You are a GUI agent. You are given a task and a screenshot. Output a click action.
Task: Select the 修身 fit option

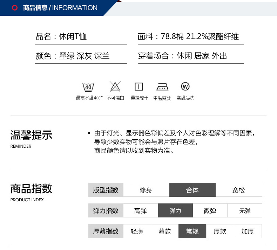[146, 190]
